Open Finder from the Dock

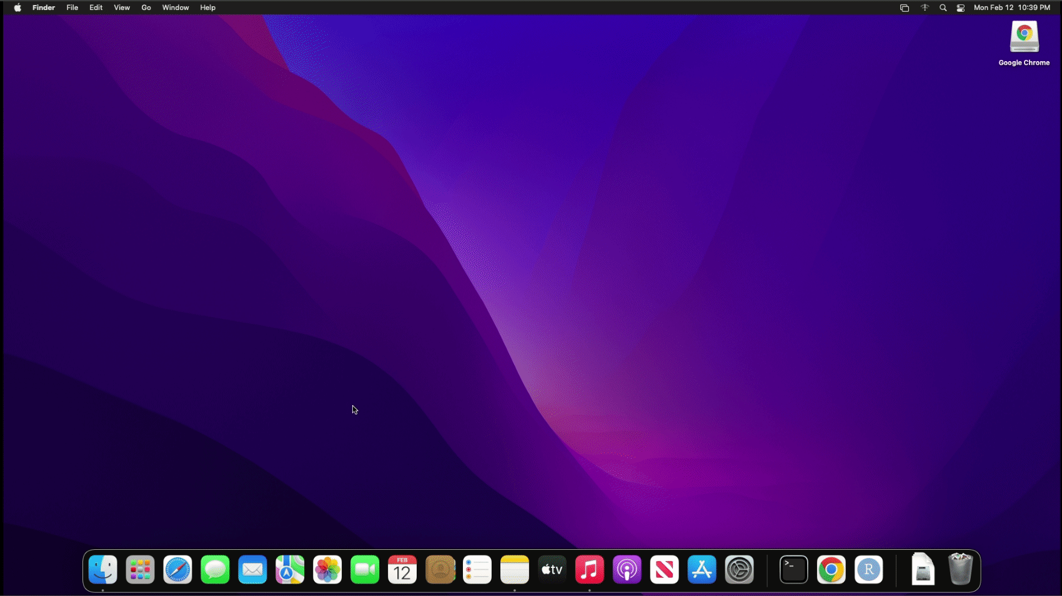pyautogui.click(x=103, y=569)
